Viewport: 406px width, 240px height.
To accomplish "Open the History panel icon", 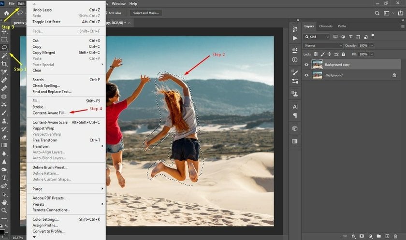I will coord(295,28).
